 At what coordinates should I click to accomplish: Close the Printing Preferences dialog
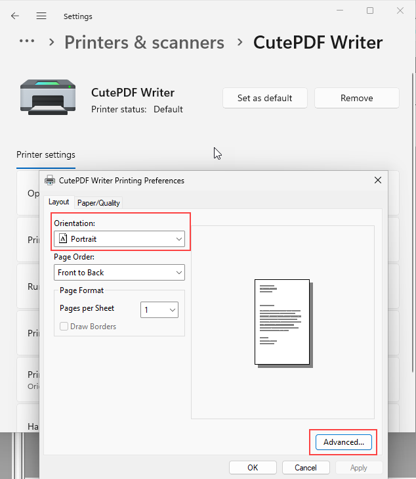377,180
